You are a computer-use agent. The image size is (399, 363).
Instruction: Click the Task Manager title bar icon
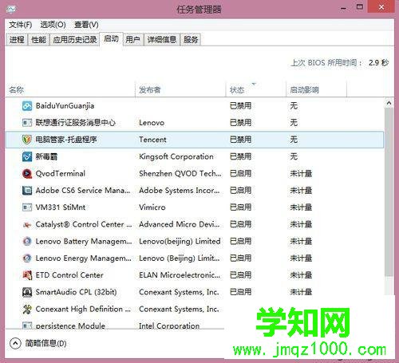coord(11,10)
